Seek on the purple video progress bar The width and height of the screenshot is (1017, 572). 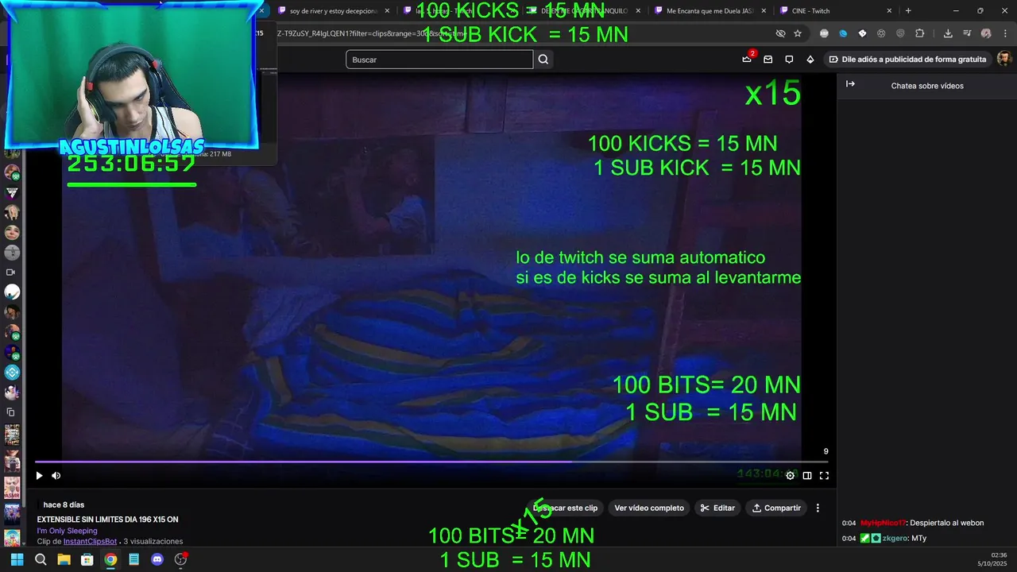click(x=431, y=462)
